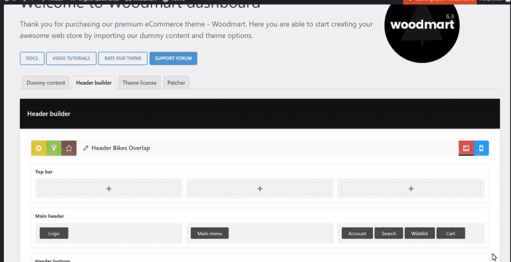The width and height of the screenshot is (511, 262).
Task: Select the Logo element in Main header
Action: (x=54, y=233)
